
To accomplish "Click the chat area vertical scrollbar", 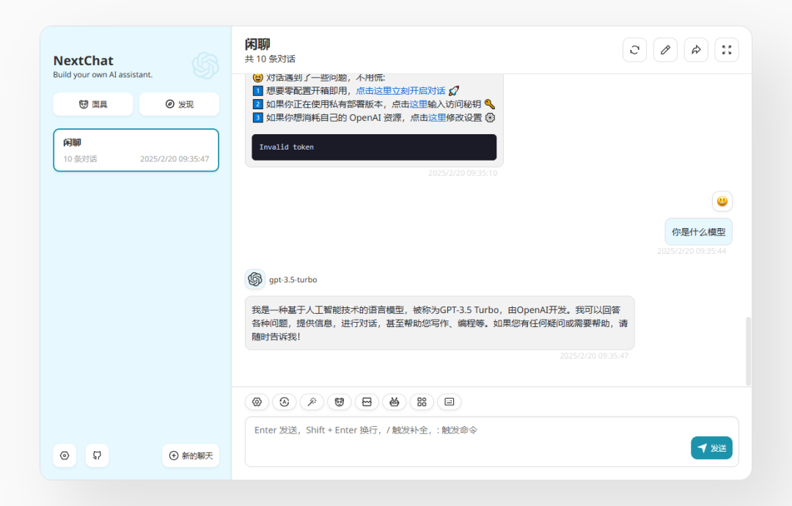I will (748, 351).
